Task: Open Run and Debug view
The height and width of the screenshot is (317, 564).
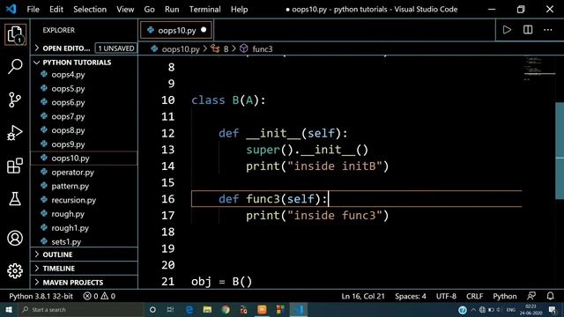Action: tap(15, 133)
